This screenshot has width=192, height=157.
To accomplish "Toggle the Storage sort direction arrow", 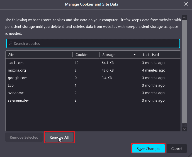I will pos(135,55).
